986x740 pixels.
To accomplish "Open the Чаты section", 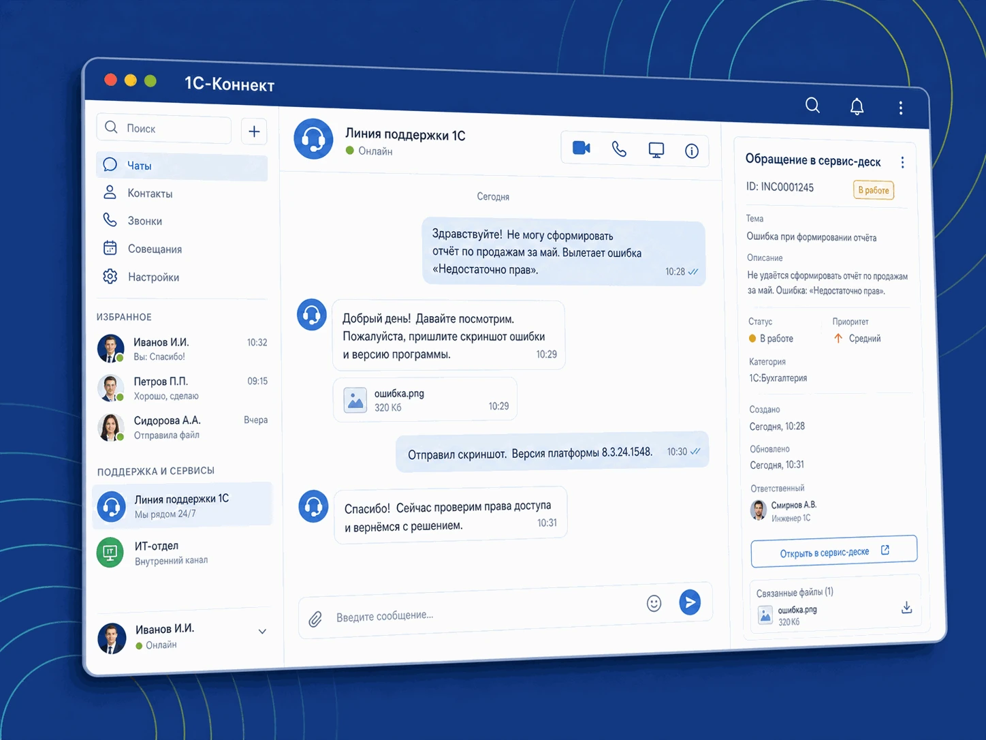I will (182, 166).
